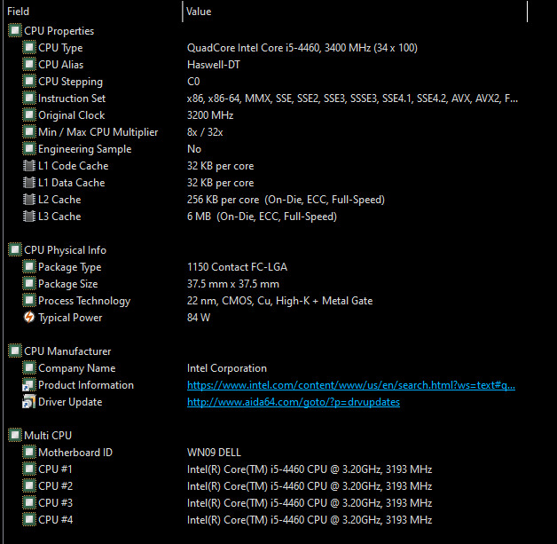This screenshot has height=544, width=557.
Task: Select the CPU Type row
Action: (x=60, y=48)
